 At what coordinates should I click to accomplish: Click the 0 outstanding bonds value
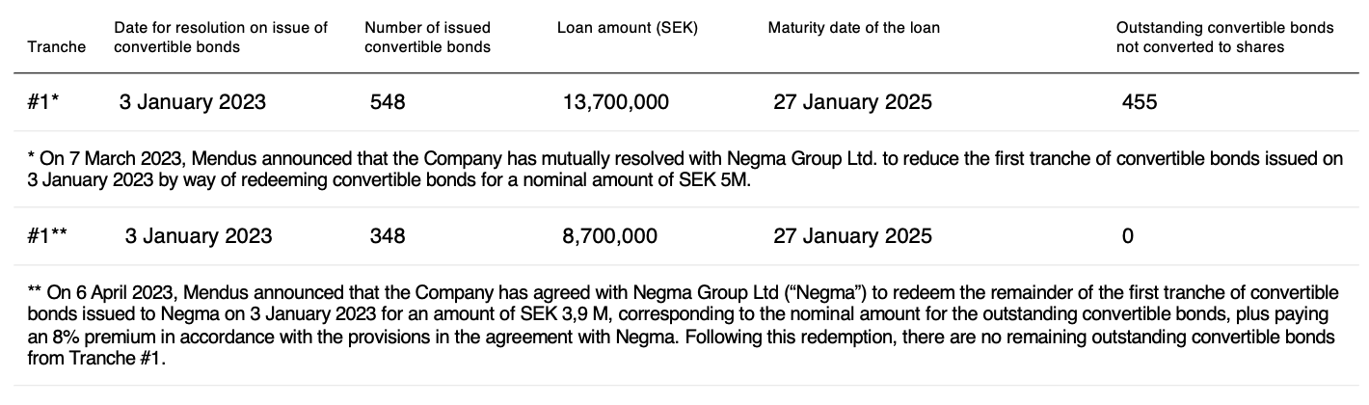1128,235
